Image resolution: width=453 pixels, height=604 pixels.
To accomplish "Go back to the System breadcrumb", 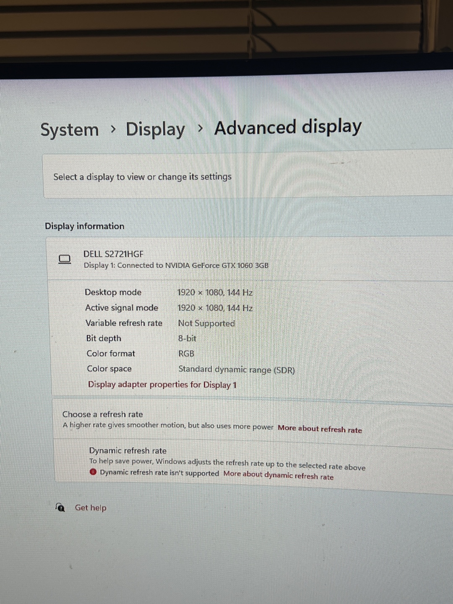I will [70, 130].
